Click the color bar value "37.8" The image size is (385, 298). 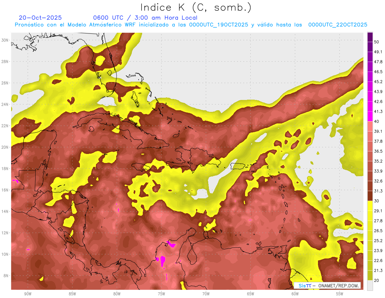click(x=378, y=141)
